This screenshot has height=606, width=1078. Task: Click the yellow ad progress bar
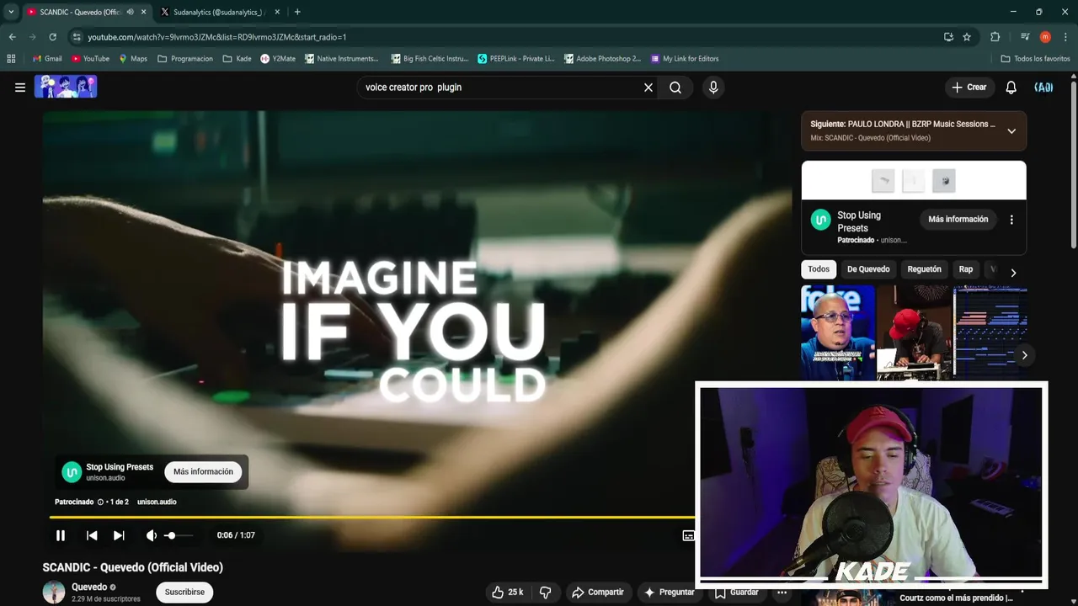tap(372, 517)
